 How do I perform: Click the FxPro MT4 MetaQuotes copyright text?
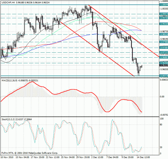point(30,153)
